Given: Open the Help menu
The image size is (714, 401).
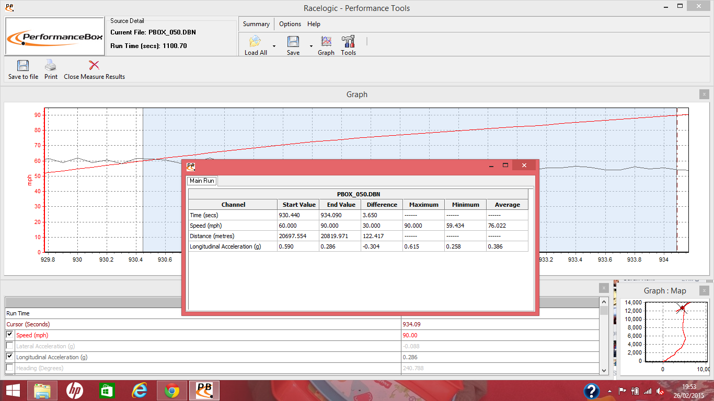Looking at the screenshot, I should [314, 24].
